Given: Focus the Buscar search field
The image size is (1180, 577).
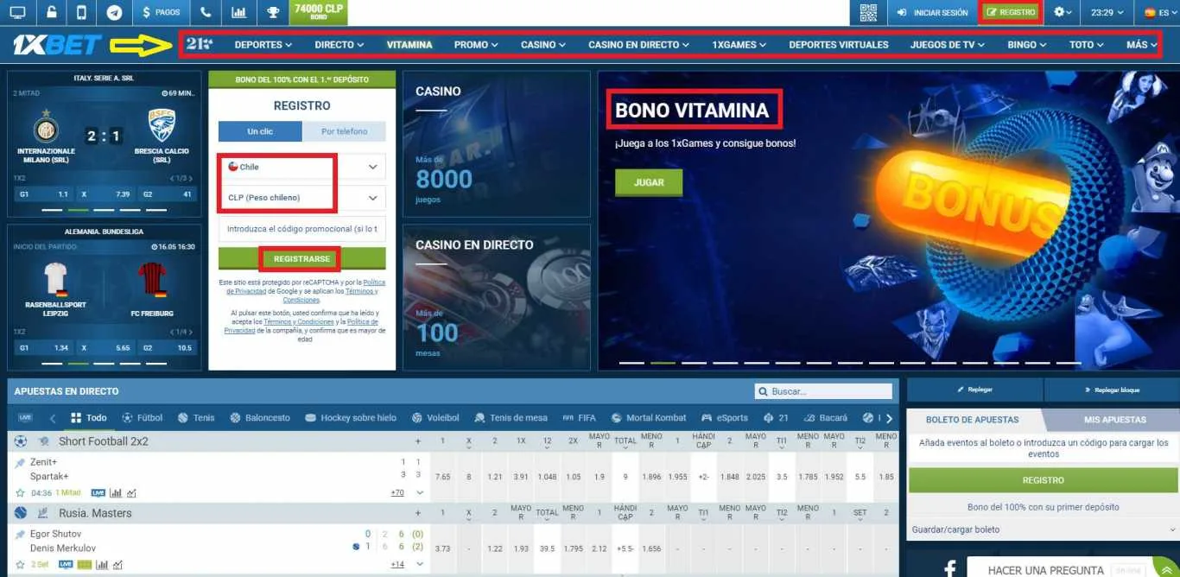Looking at the screenshot, I should pyautogui.click(x=823, y=391).
